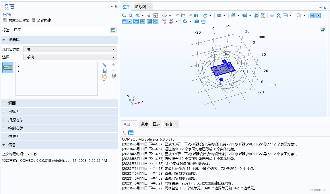Select the Go to XY View icon

177,15
